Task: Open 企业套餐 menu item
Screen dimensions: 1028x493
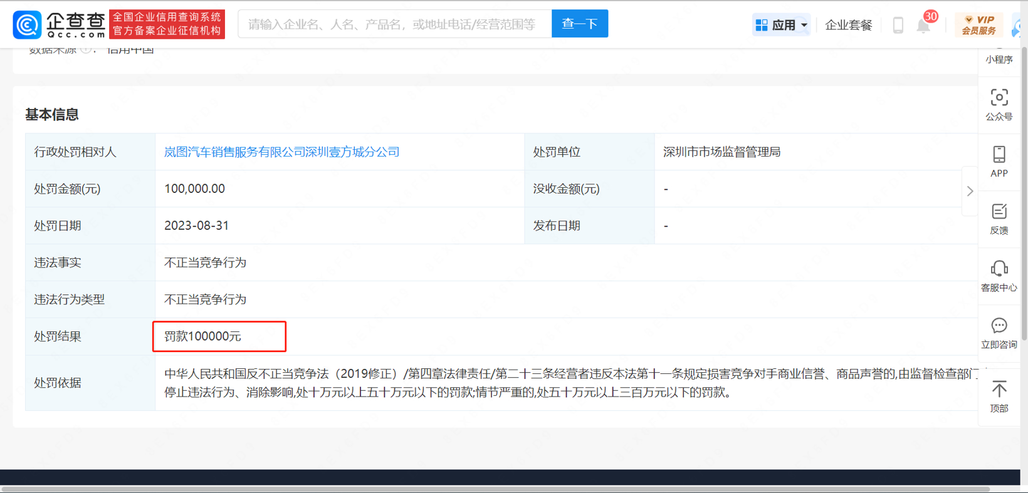Action: (849, 25)
